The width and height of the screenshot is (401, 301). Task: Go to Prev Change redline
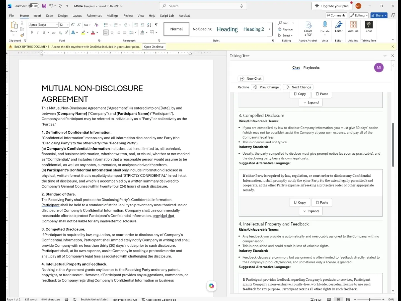point(266,87)
